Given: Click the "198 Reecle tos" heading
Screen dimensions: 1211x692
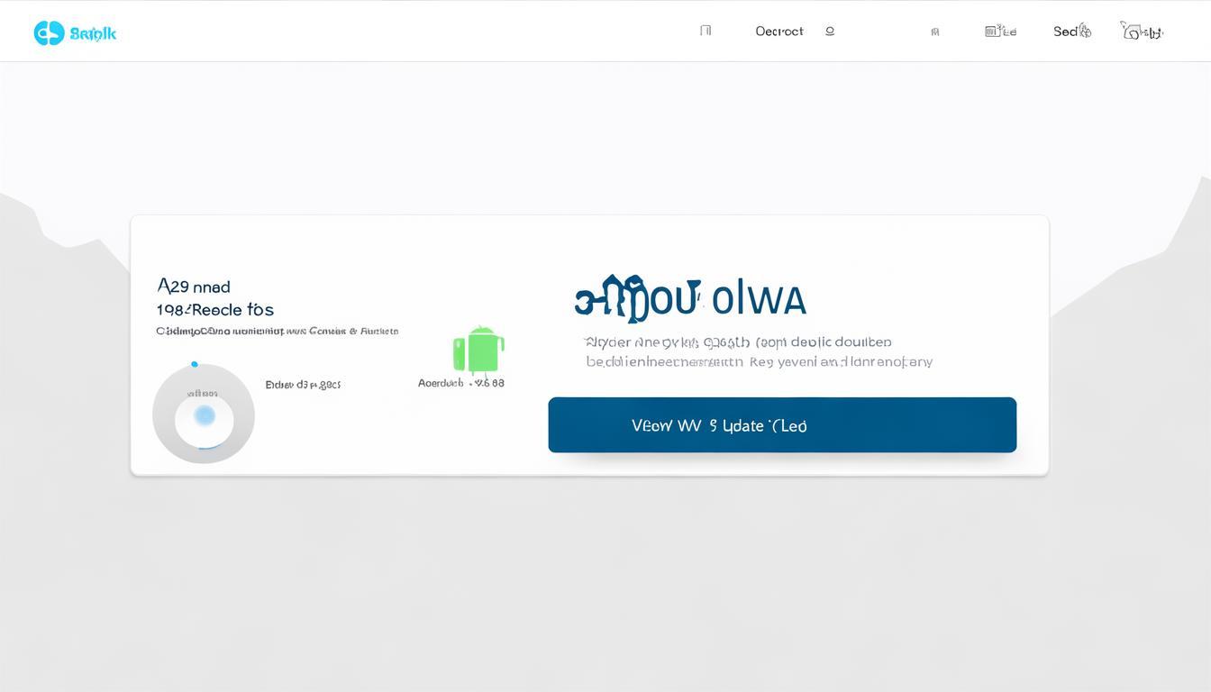Looking at the screenshot, I should click(214, 310).
